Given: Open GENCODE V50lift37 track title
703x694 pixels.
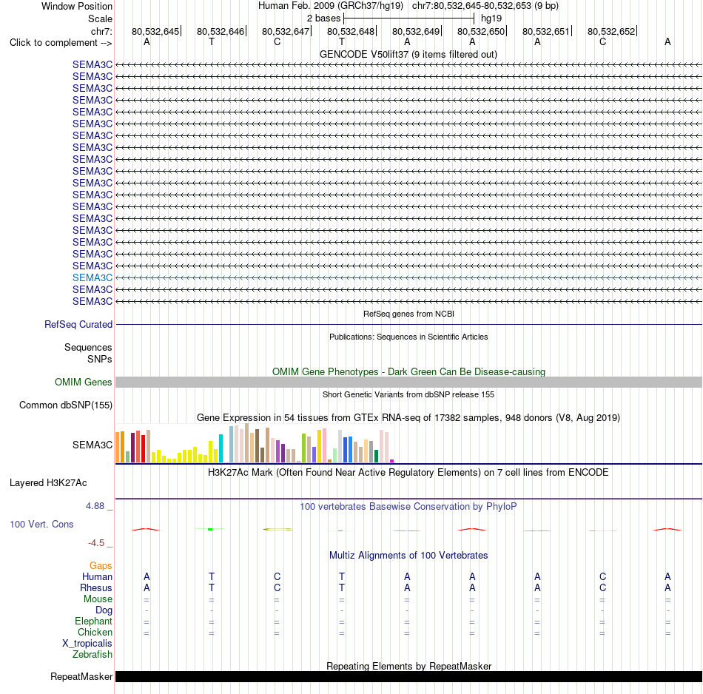Looking at the screenshot, I should coord(408,54).
